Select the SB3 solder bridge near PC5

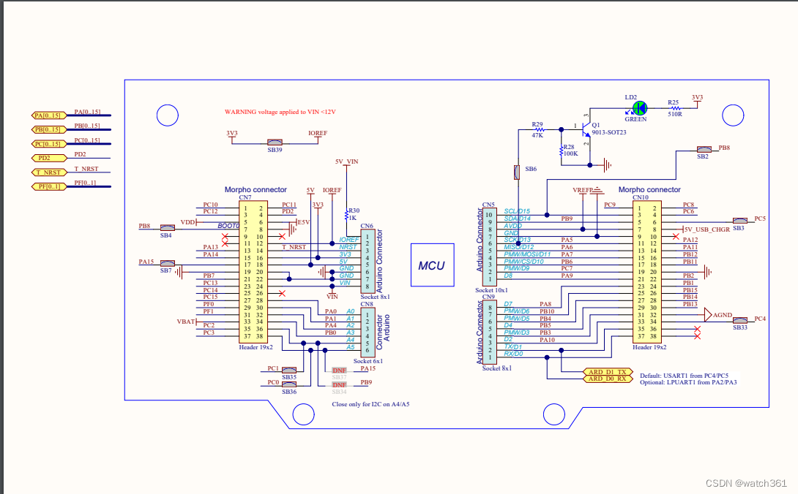pyautogui.click(x=740, y=221)
